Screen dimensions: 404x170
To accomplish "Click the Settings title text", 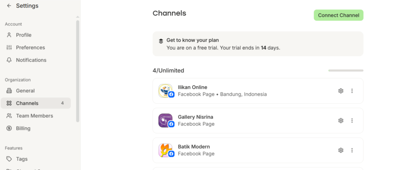I will (x=27, y=6).
